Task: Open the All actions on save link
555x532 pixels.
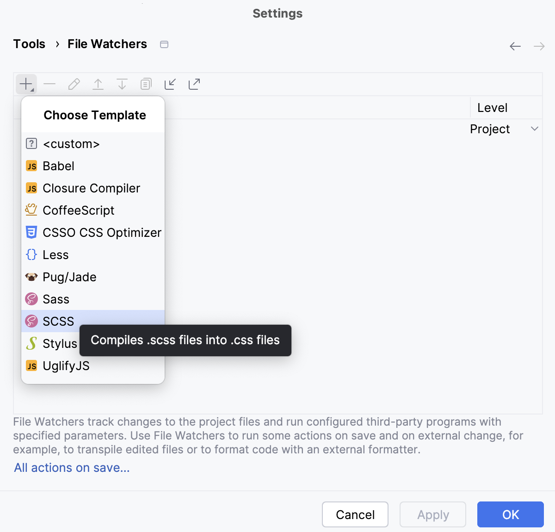Action: pyautogui.click(x=72, y=468)
